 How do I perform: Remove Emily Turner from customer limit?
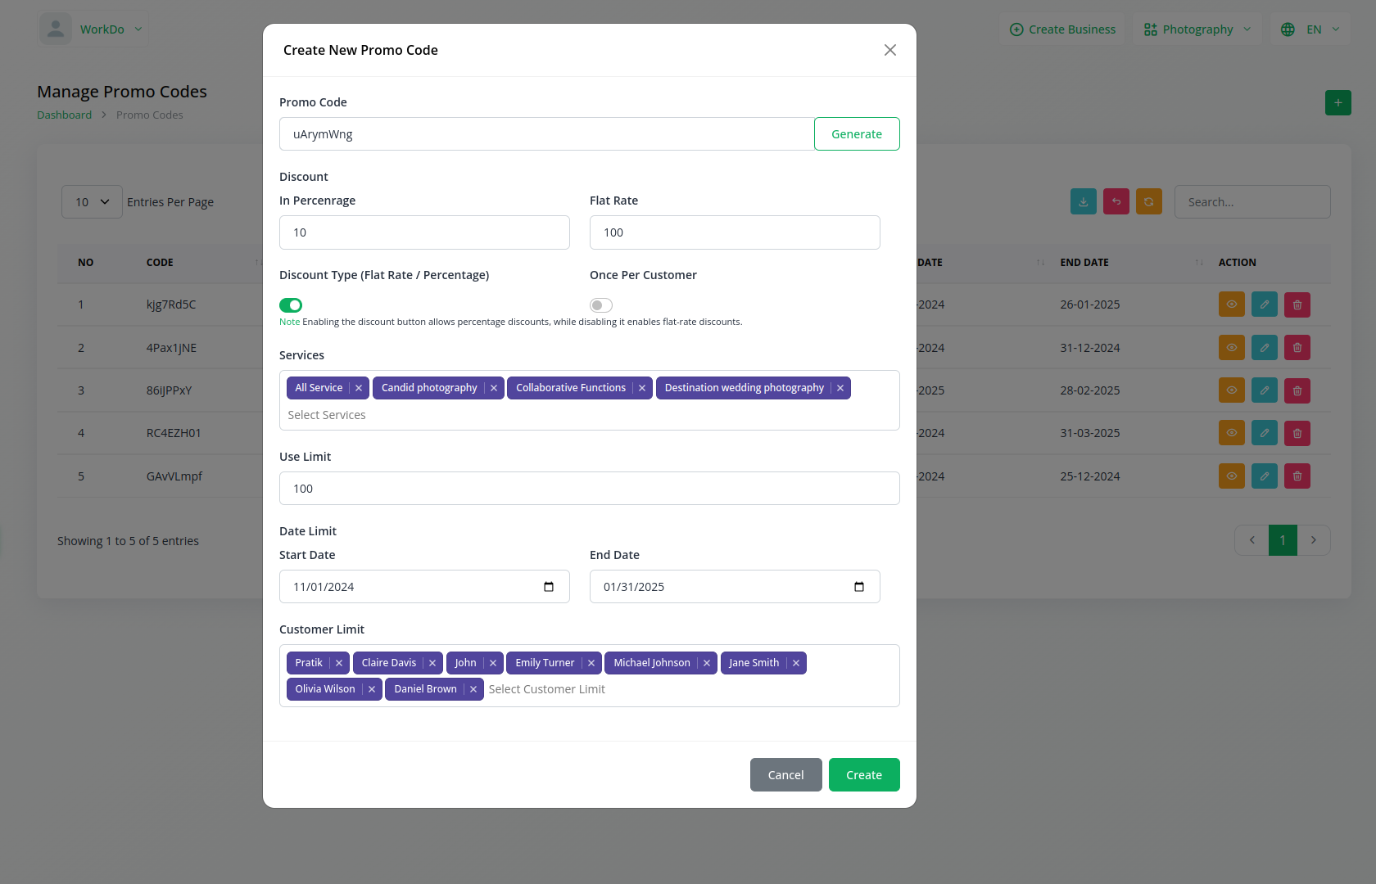point(591,663)
